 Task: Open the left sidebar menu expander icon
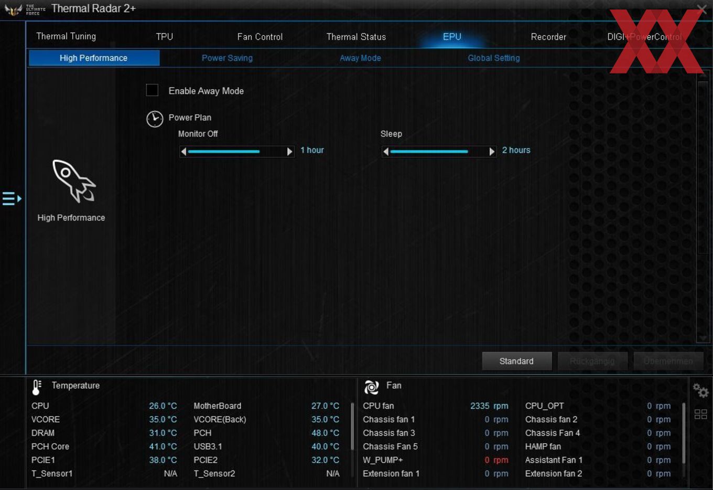pos(12,198)
